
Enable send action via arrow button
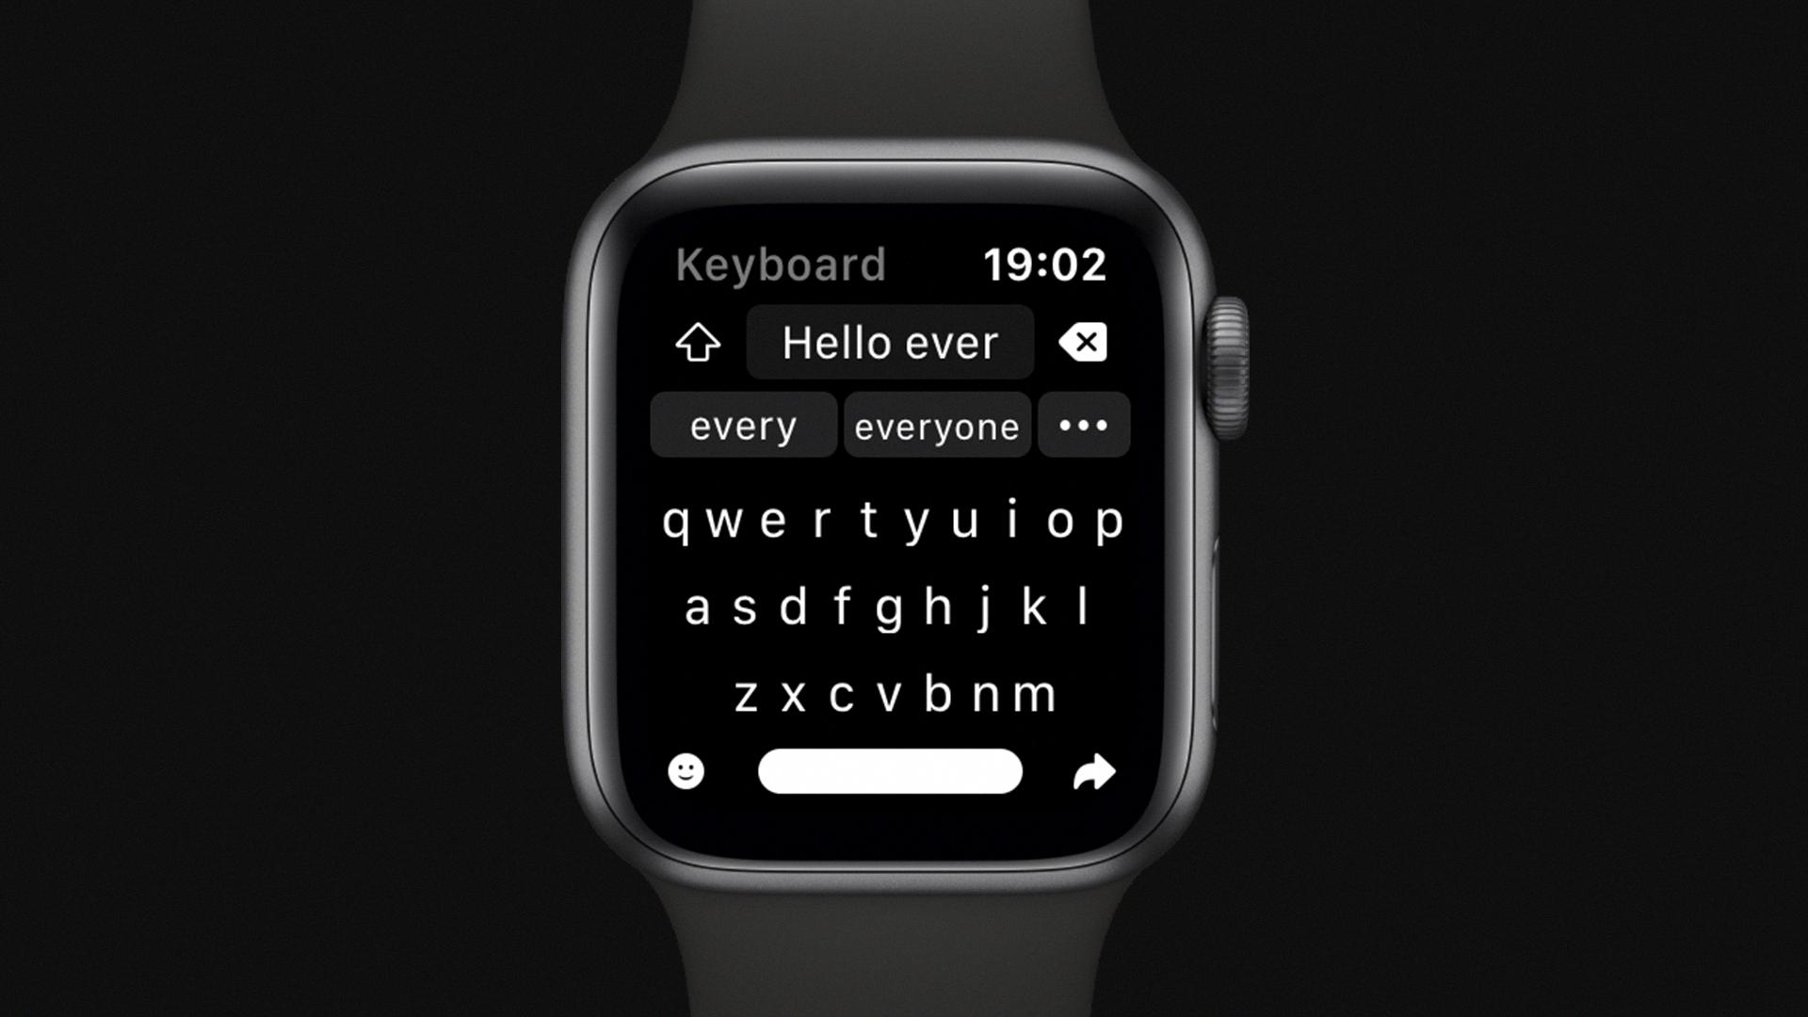(x=1092, y=771)
